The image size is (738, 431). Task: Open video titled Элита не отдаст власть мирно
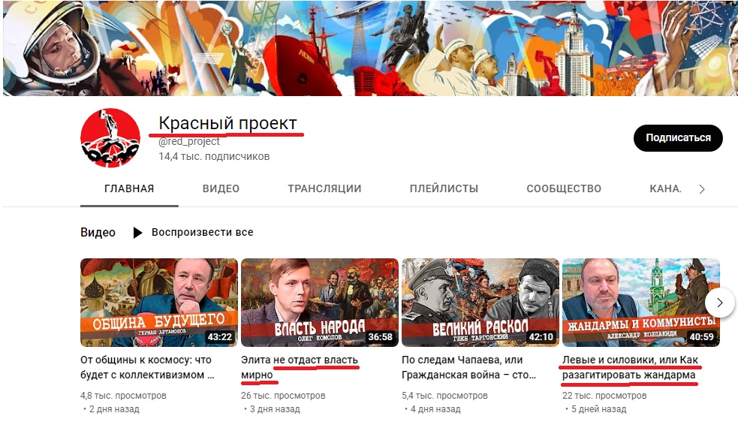pos(300,367)
